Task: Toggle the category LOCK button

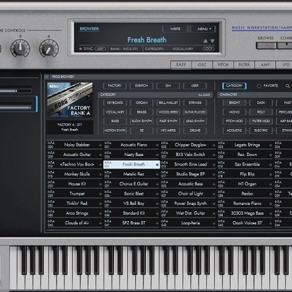Action: coord(208,48)
